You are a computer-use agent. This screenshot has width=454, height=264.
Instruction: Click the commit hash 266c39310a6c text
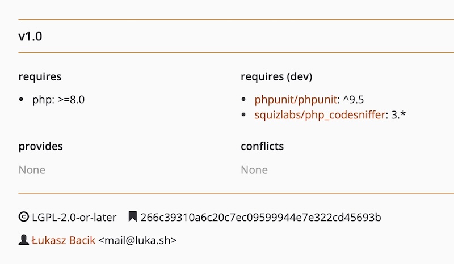pyautogui.click(x=260, y=217)
